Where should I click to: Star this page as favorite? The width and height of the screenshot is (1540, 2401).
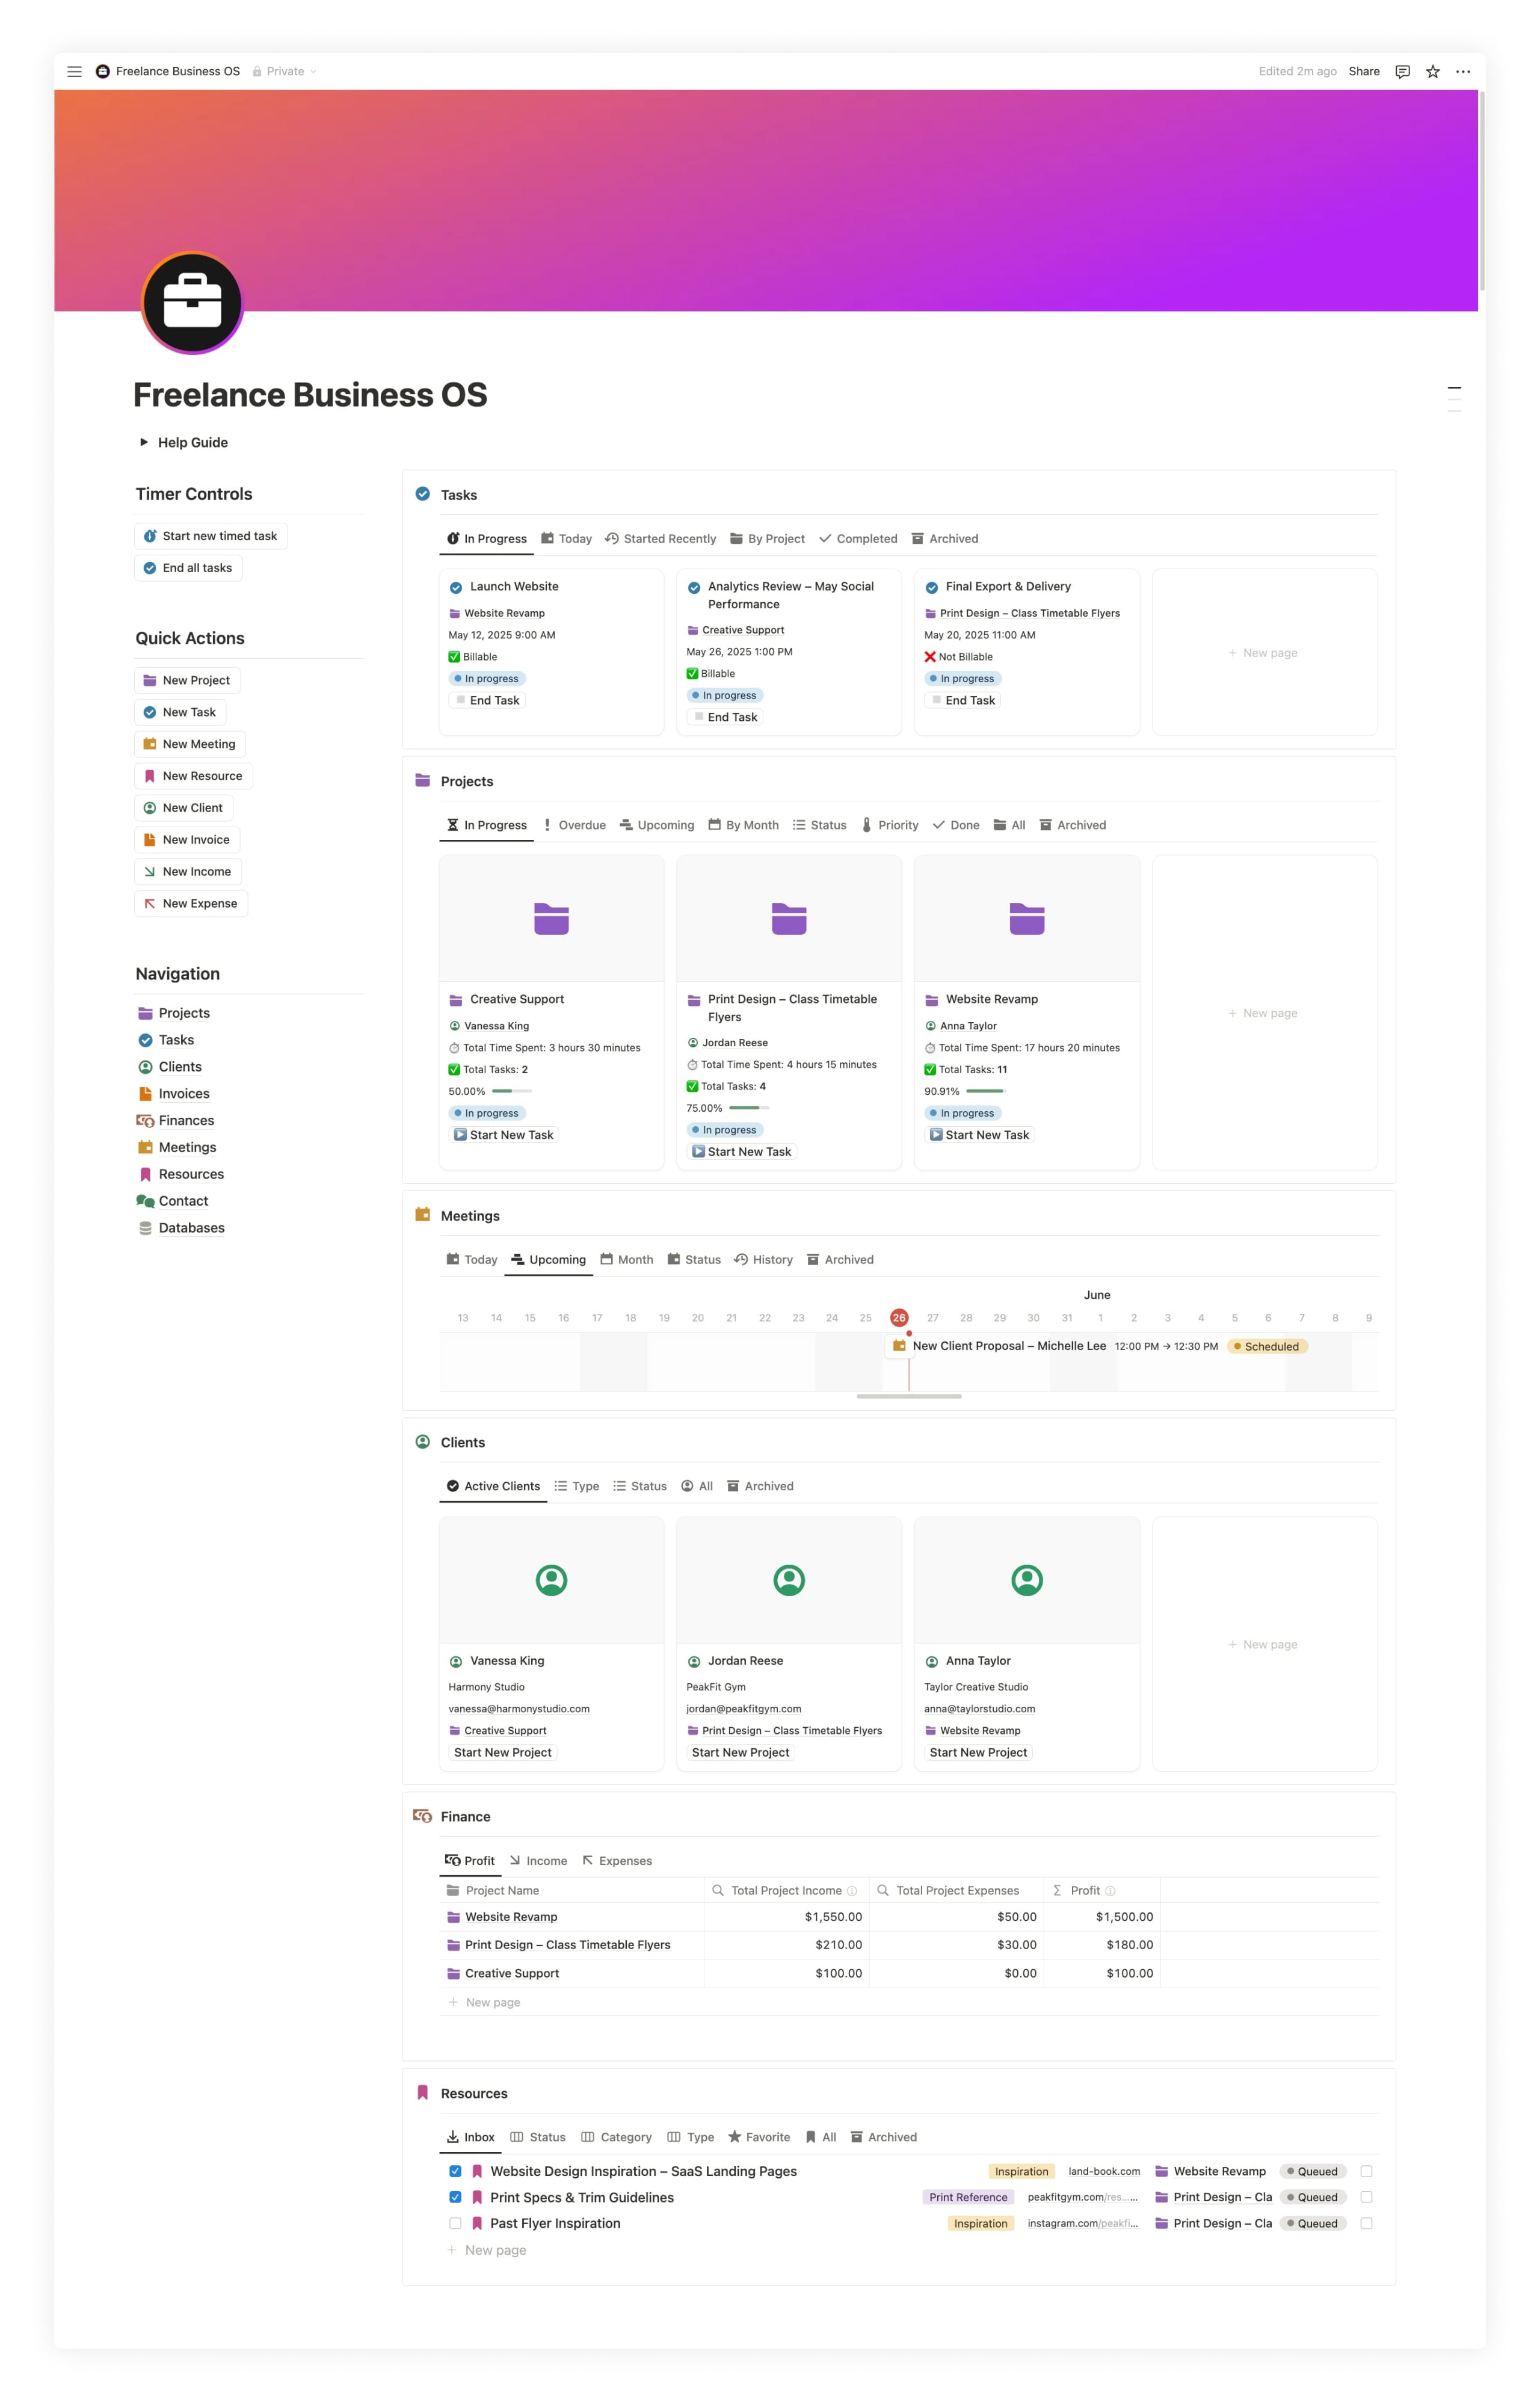1432,71
